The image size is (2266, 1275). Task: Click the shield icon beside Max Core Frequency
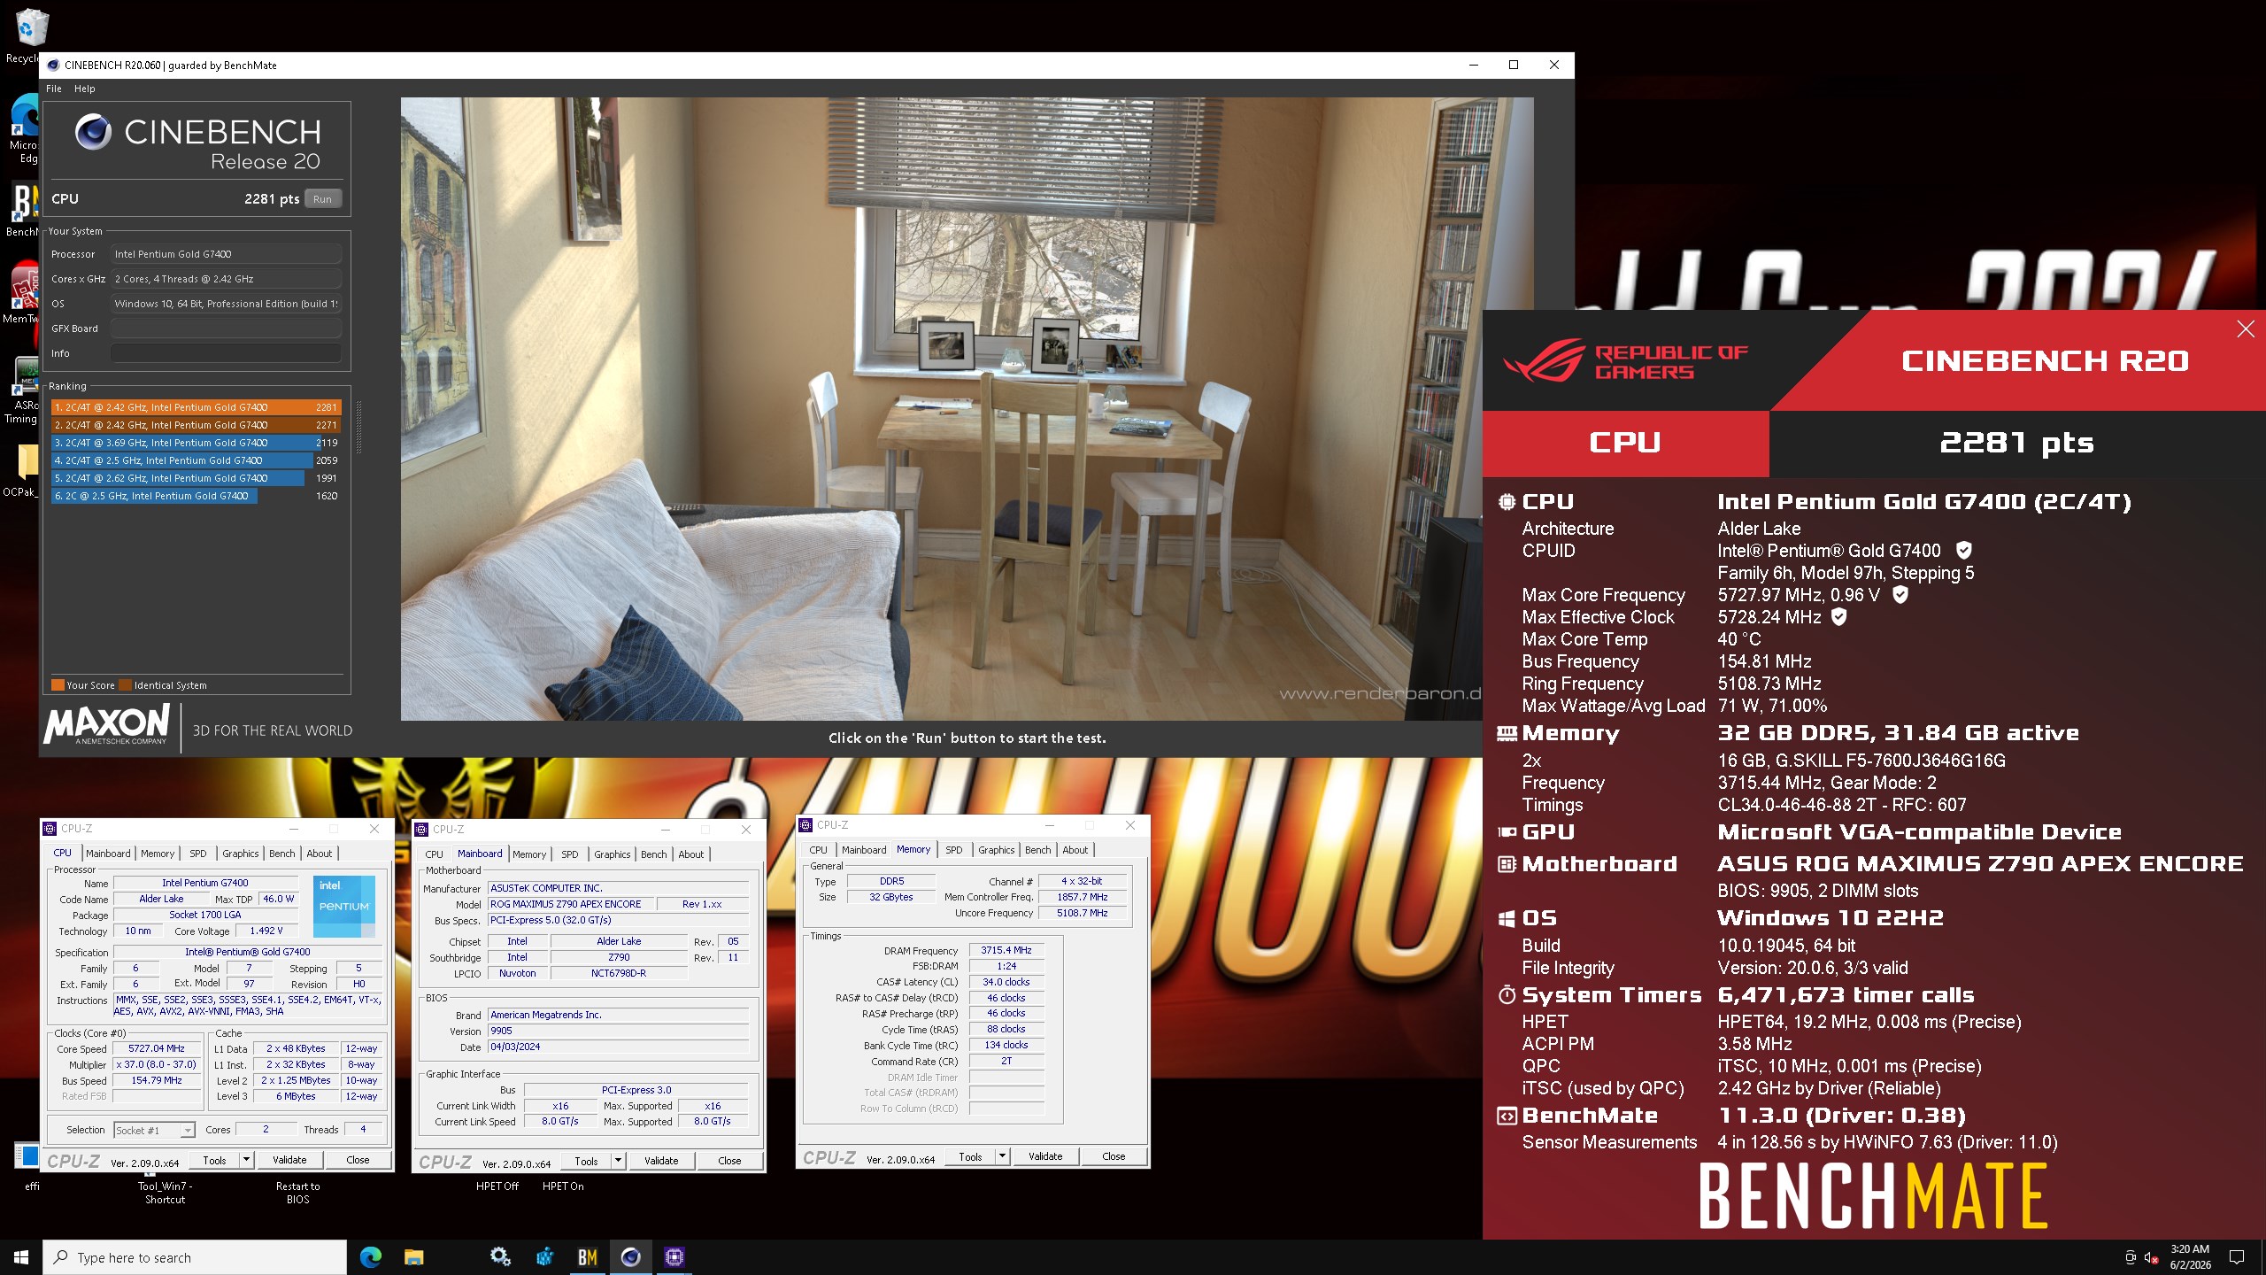[1900, 595]
